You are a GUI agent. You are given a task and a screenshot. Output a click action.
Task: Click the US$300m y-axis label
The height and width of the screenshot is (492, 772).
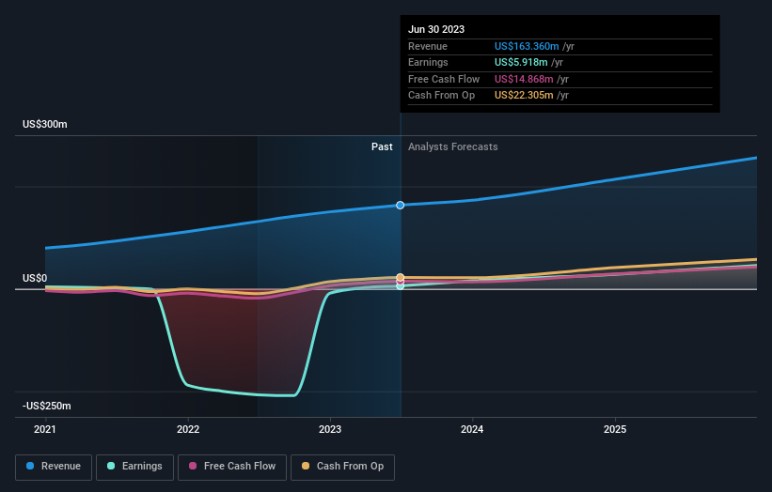point(45,124)
